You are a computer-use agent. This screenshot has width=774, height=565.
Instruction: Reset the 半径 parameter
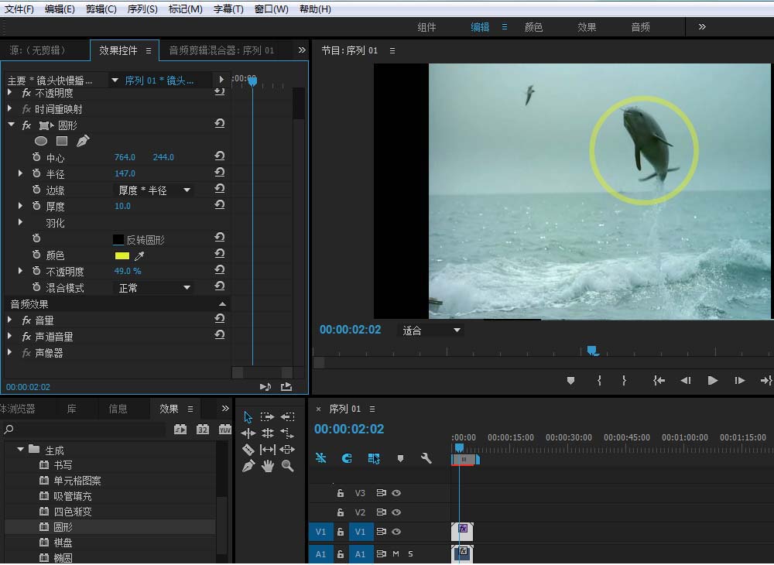(x=220, y=173)
